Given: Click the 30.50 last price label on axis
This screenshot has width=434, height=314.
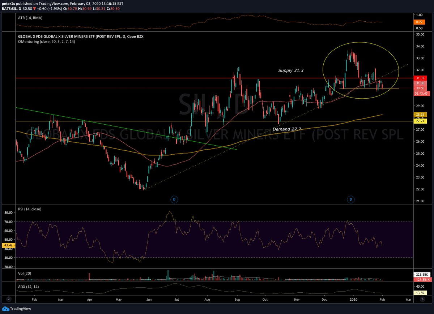Looking at the screenshot, I should (x=420, y=88).
